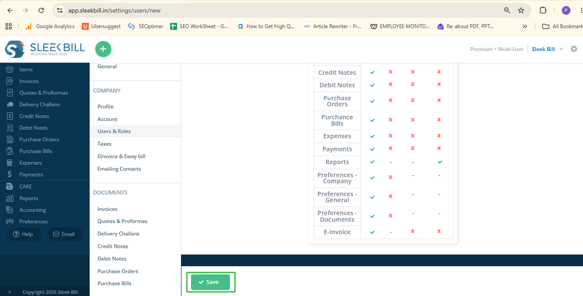Open browser zoom magnifier icon
This screenshot has width=583, height=296.
507,10
